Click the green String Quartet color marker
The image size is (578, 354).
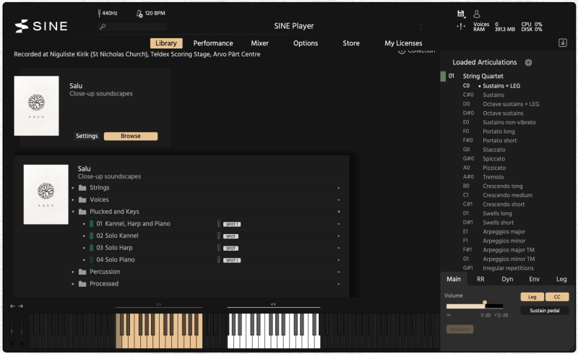coord(443,77)
